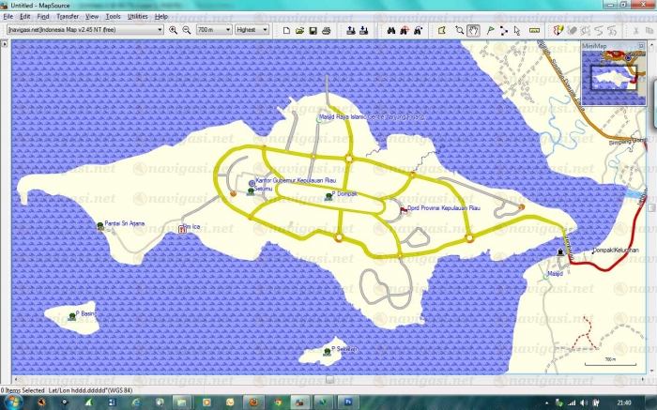Select the Waypoint flag tool

[x=490, y=30]
